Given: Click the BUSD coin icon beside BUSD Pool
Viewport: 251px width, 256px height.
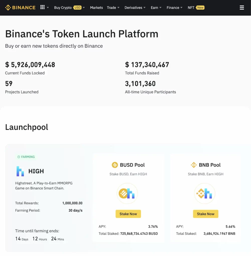Looking at the screenshot, I should 115,165.
